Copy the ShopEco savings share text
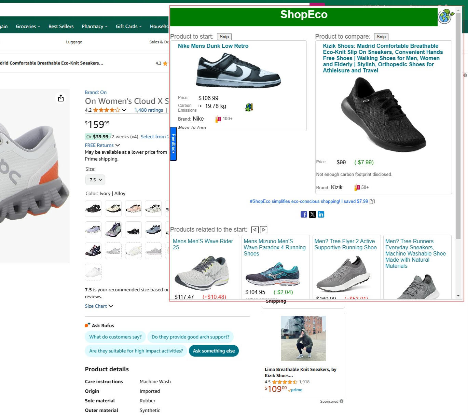This screenshot has width=468, height=415. coord(372,201)
